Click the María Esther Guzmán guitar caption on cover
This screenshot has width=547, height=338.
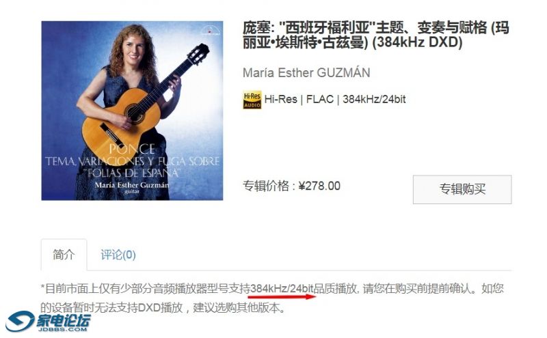(132, 188)
